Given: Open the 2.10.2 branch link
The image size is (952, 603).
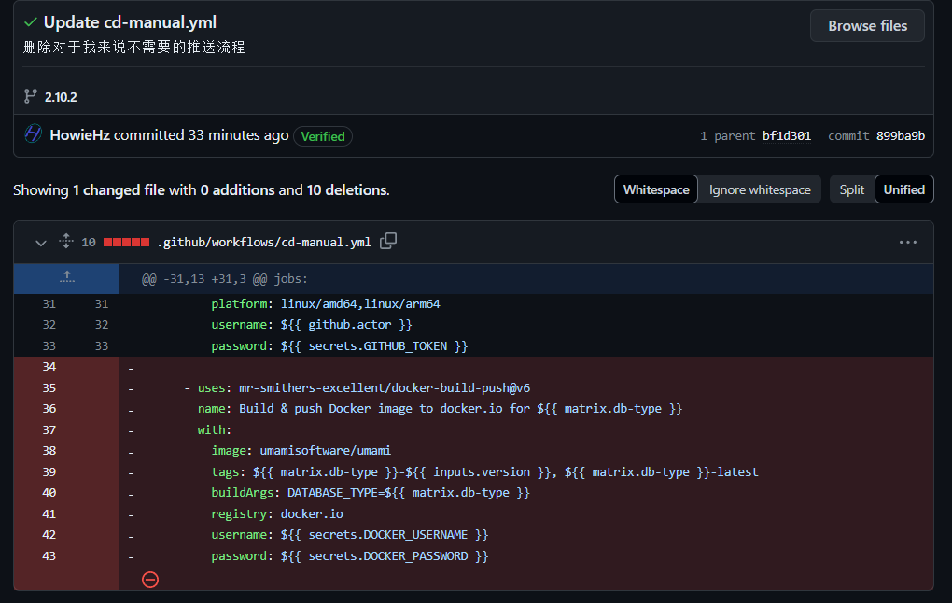Looking at the screenshot, I should tap(61, 97).
